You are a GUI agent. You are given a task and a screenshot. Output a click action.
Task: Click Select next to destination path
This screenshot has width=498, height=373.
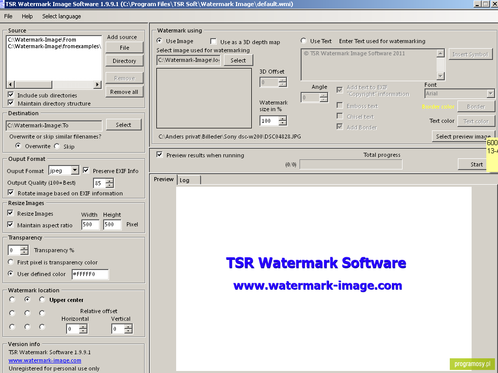pyautogui.click(x=123, y=125)
